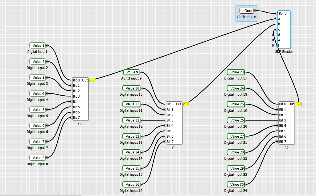Select the Value 7 block
Screen dimensions: 316x196
(x=37, y=142)
